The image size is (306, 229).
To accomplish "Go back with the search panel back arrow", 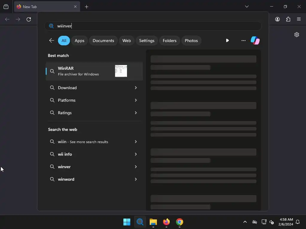I will 51,41.
